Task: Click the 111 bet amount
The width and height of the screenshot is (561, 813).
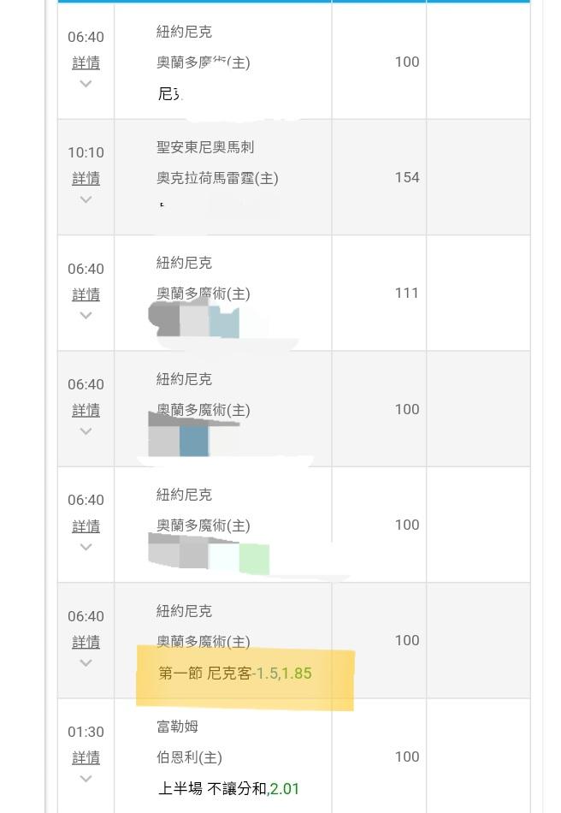Action: [407, 293]
